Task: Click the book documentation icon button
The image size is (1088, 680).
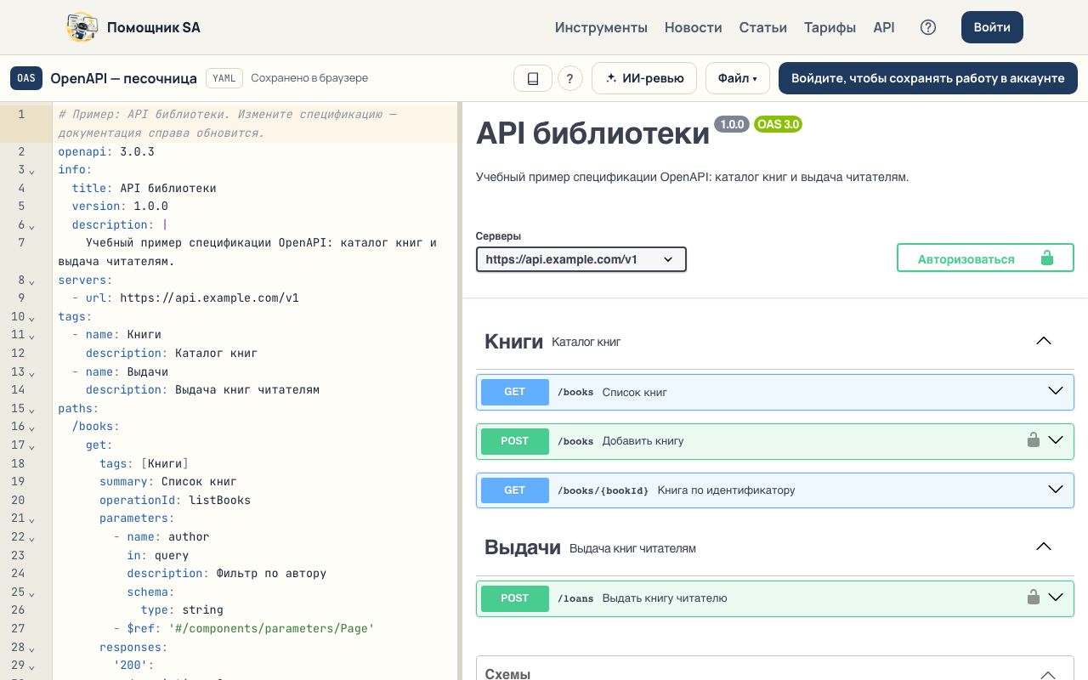Action: [533, 78]
